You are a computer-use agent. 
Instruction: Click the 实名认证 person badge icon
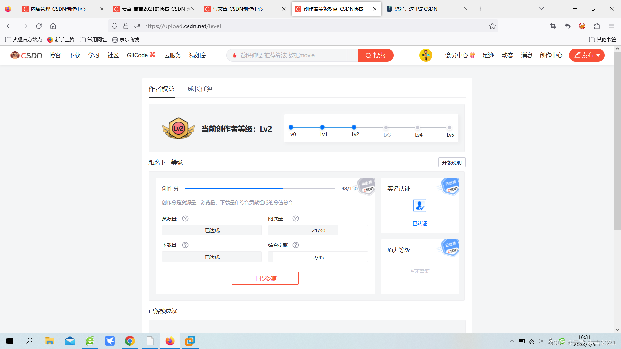click(419, 206)
